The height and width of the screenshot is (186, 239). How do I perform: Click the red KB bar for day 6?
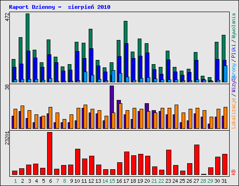click(50, 153)
